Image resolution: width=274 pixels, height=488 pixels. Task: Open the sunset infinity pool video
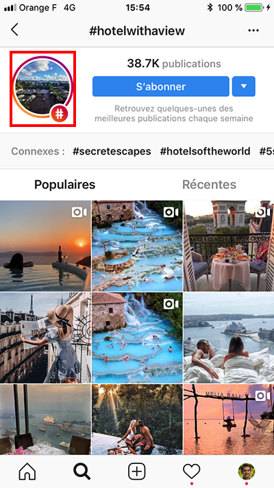[45, 246]
